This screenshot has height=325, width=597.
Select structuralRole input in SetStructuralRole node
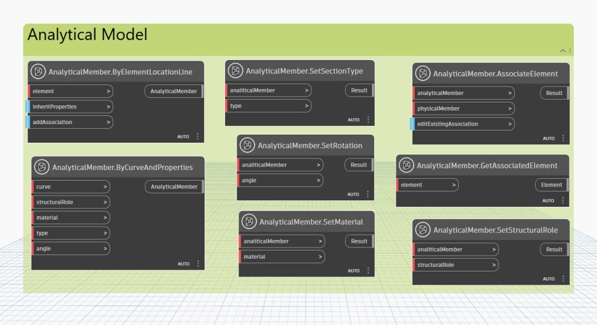456,265
